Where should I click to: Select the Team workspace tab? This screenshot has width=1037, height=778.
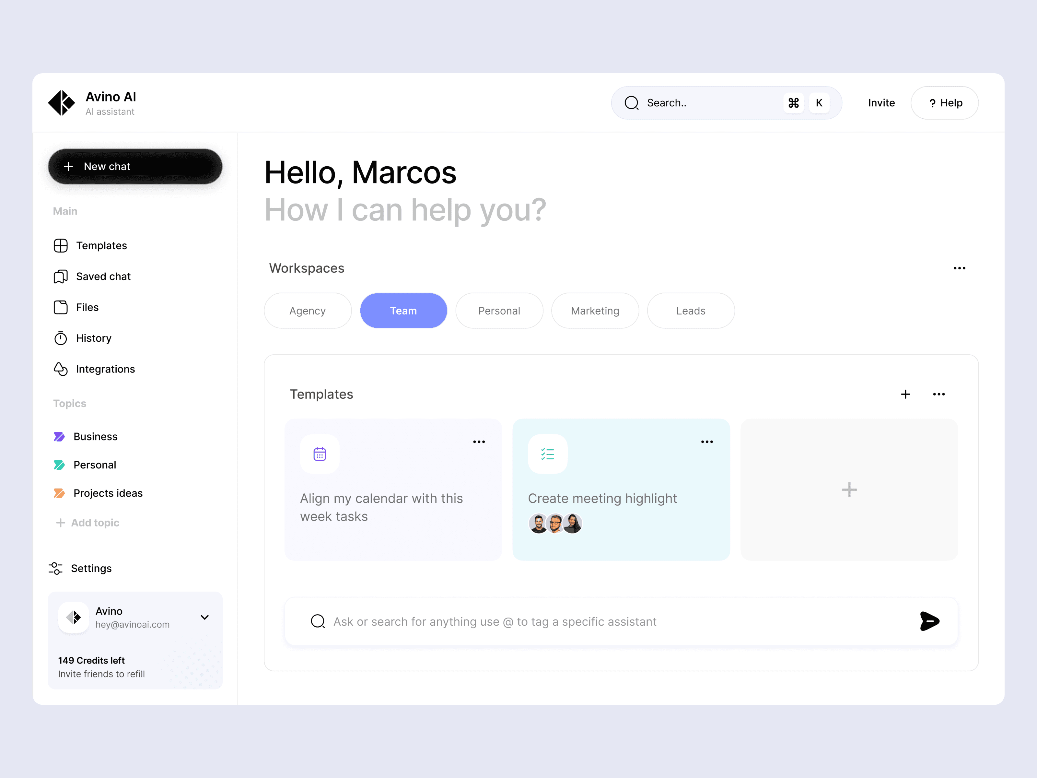coord(402,310)
